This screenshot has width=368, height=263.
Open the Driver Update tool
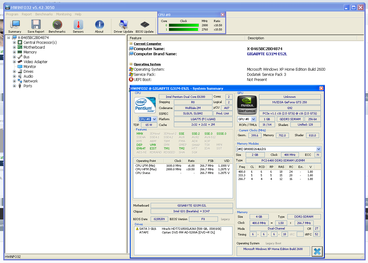[x=123, y=25]
